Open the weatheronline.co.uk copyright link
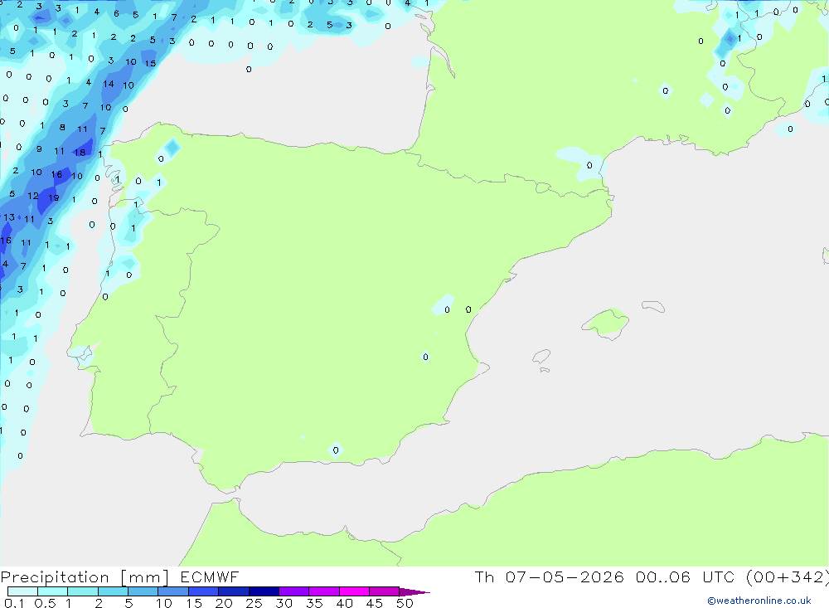 (x=759, y=601)
